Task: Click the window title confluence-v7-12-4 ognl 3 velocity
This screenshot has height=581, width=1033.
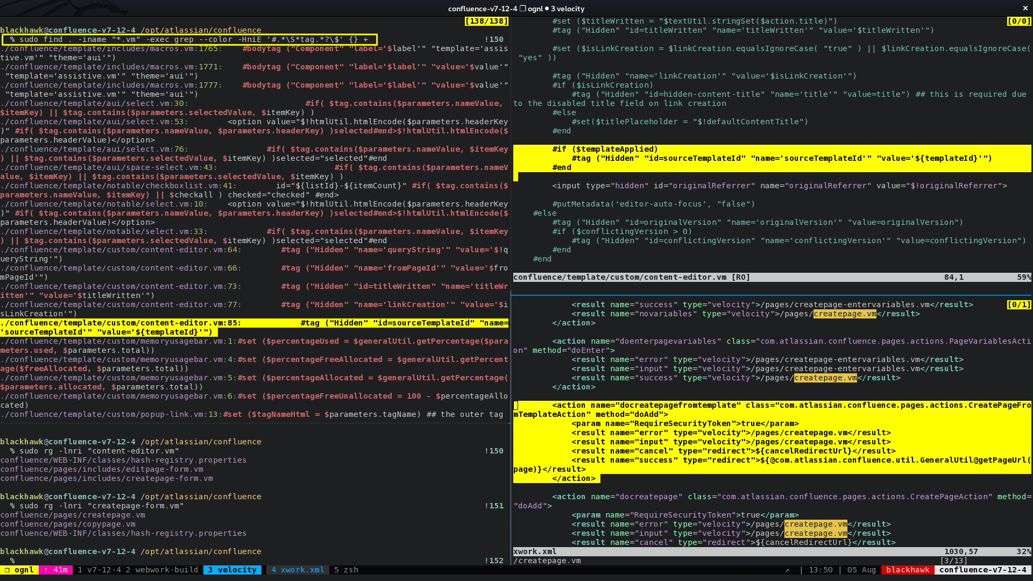Action: click(516, 9)
